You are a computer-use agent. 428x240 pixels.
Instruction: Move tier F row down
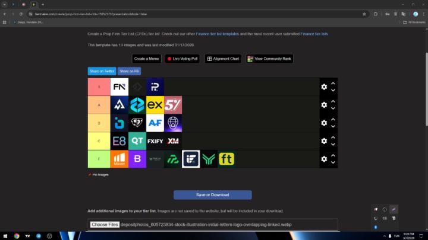coord(333,162)
